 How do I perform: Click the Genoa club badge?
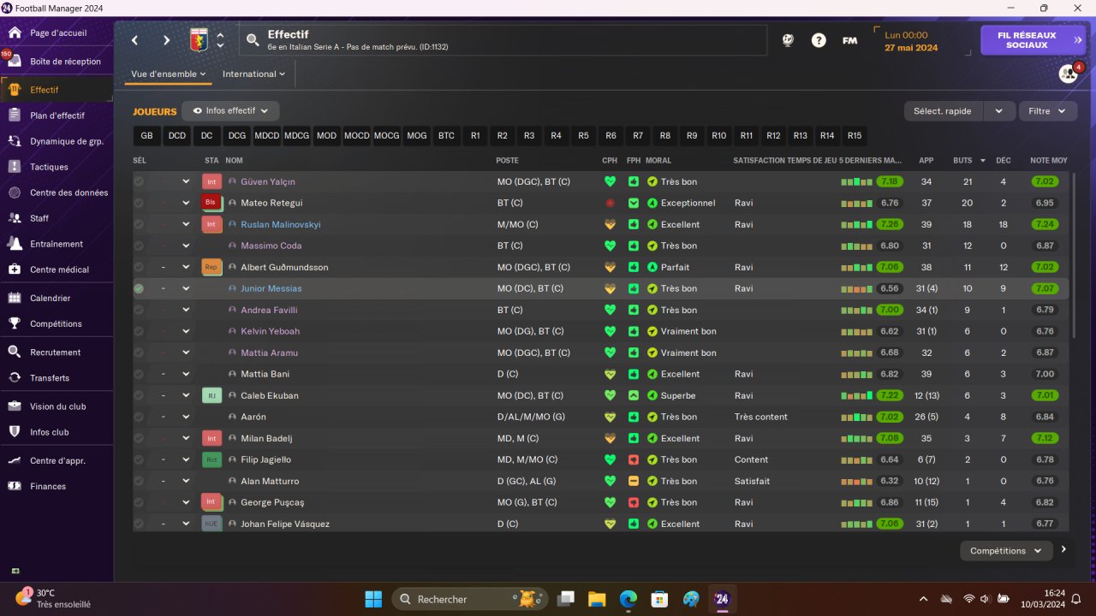click(x=199, y=40)
